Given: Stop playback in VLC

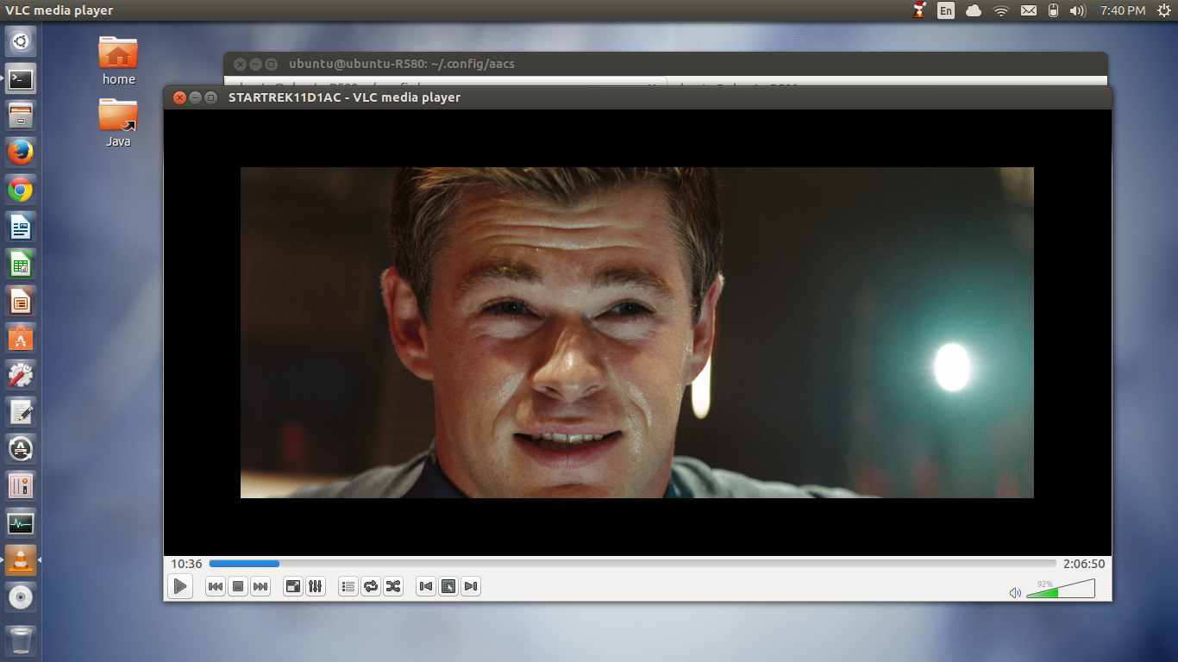Looking at the screenshot, I should coord(238,587).
